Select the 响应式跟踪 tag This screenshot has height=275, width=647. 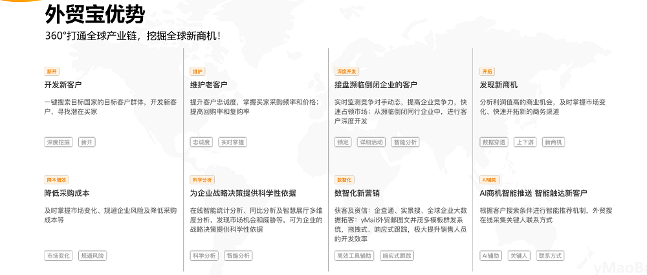[x=397, y=256]
